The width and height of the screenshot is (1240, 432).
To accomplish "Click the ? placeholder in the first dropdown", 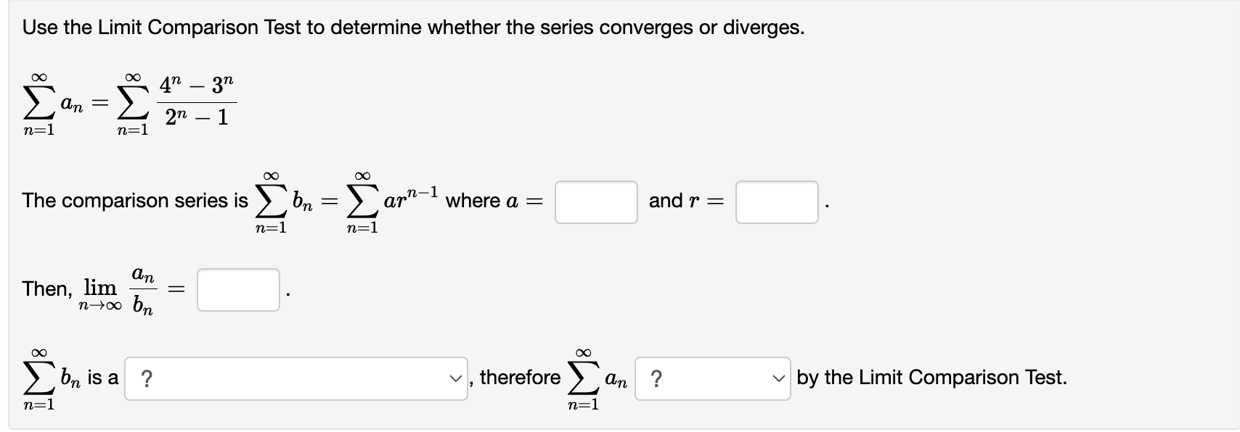I will click(145, 378).
